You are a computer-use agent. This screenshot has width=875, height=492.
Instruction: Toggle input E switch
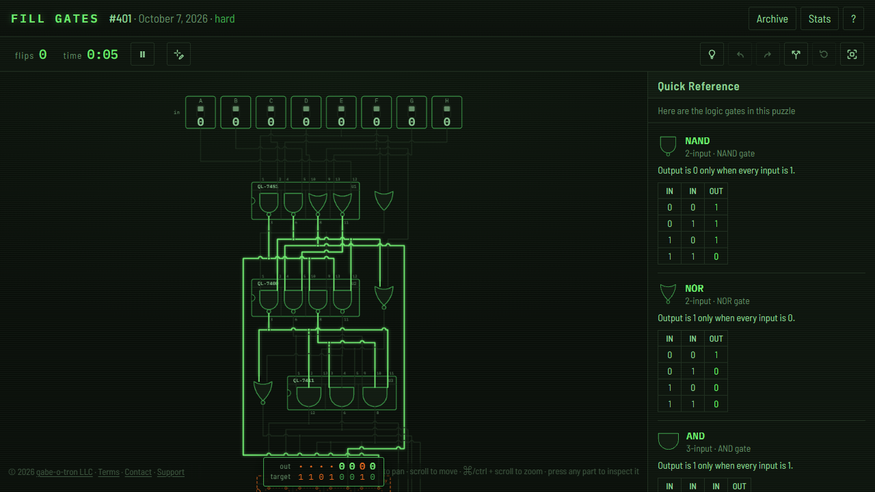pyautogui.click(x=341, y=112)
